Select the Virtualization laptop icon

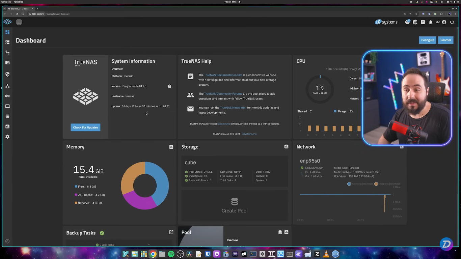click(7, 106)
